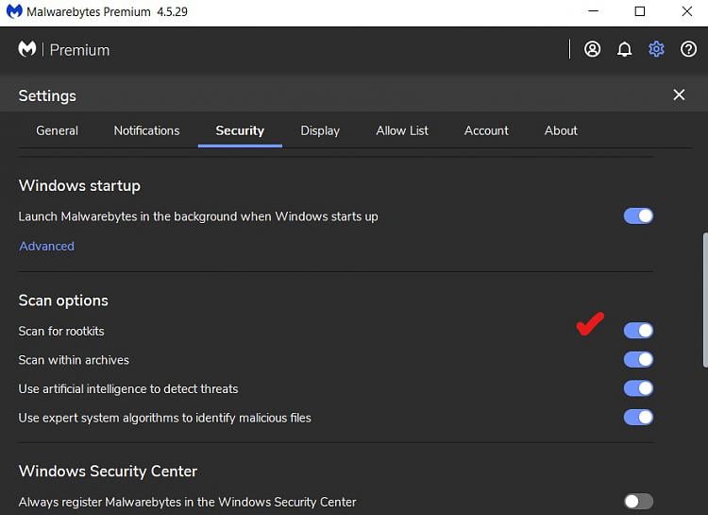
Task: Click the Scan options heading
Action: point(63,300)
